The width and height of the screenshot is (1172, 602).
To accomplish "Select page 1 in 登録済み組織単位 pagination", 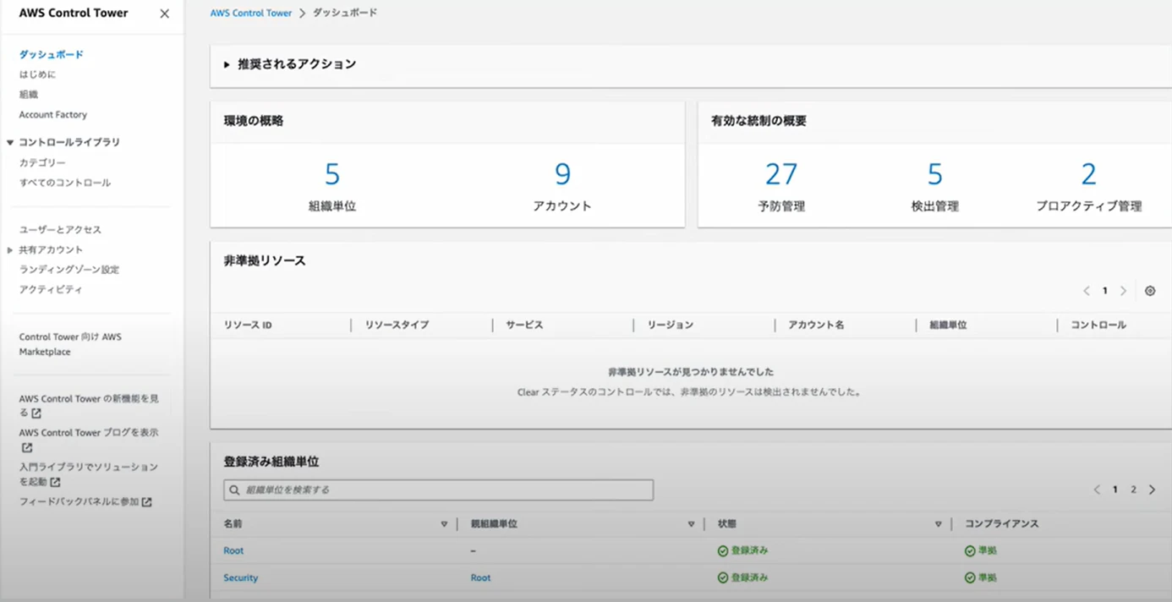I will (1115, 490).
